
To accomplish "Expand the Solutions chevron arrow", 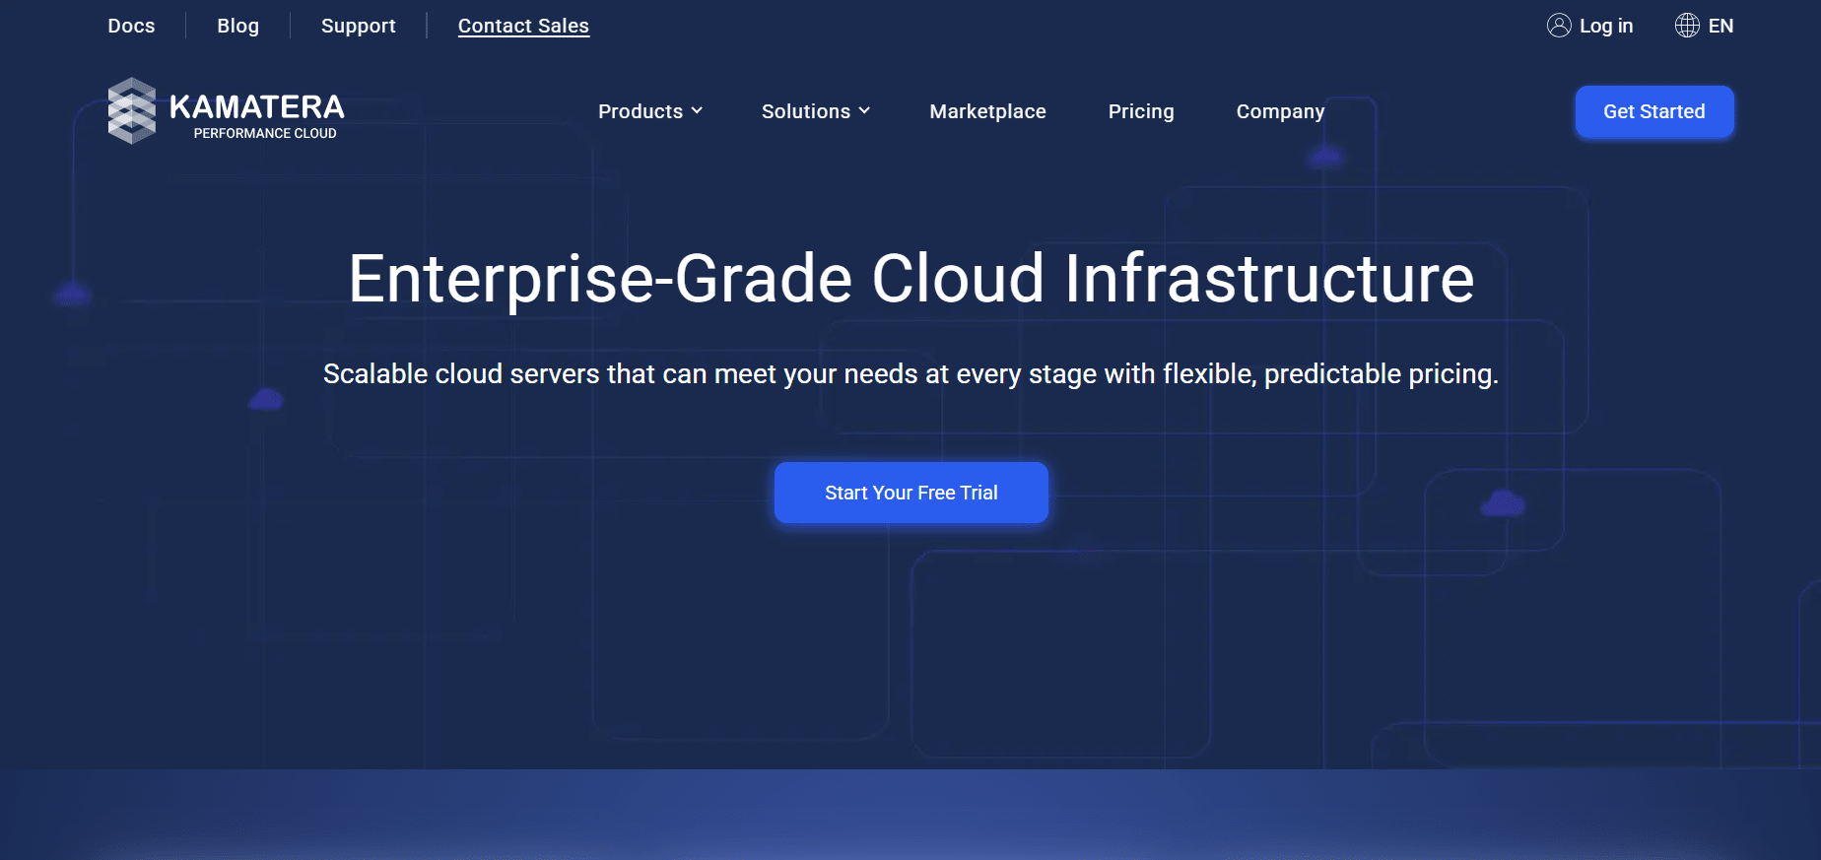I will (x=864, y=111).
